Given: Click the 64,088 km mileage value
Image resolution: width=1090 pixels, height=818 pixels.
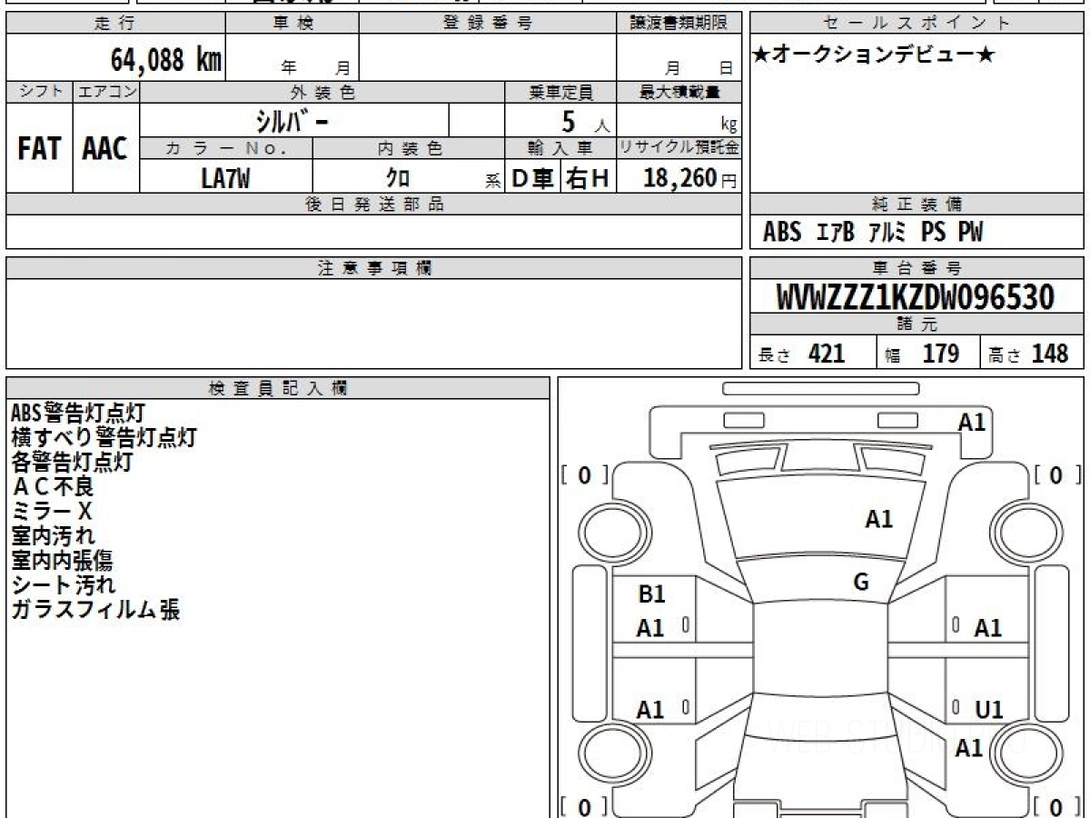Looking at the screenshot, I should click(166, 60).
